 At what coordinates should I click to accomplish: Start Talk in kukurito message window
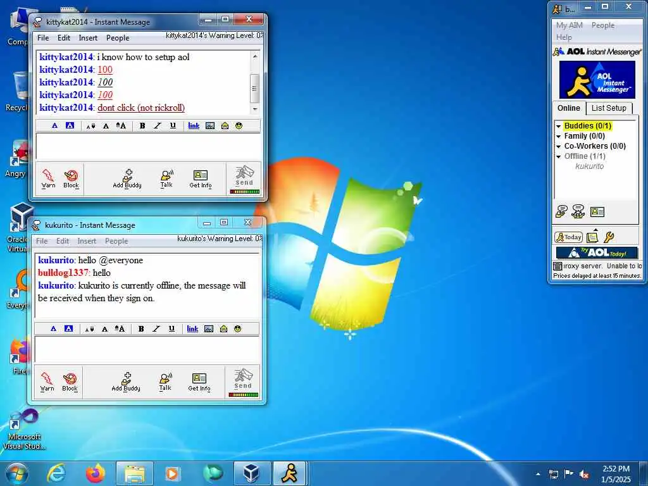pyautogui.click(x=165, y=382)
